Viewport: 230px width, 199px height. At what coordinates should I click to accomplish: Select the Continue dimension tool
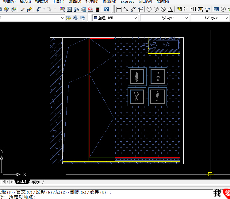tap(193, 9)
